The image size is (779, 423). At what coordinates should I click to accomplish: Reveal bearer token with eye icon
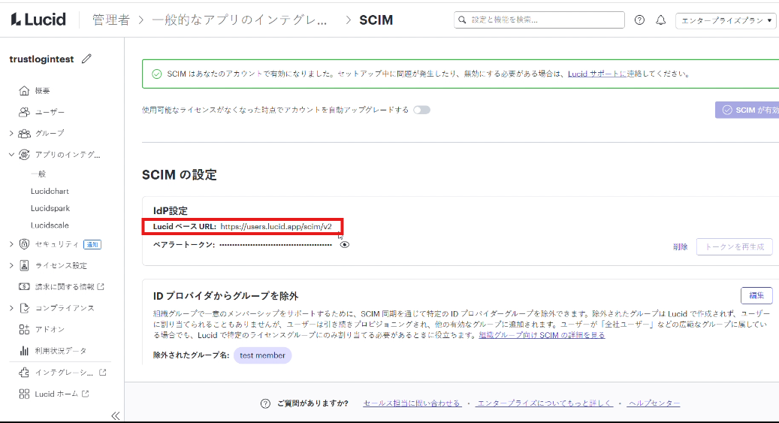tap(344, 244)
